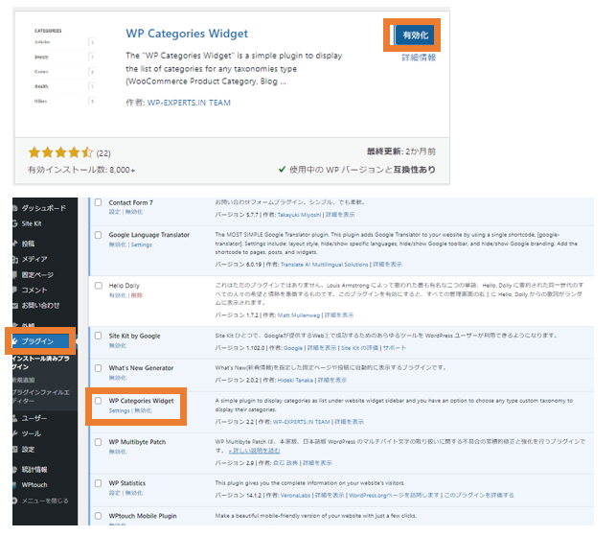Click the WP Categories Widget preview thumbnail
This screenshot has width=616, height=536.
(x=64, y=66)
